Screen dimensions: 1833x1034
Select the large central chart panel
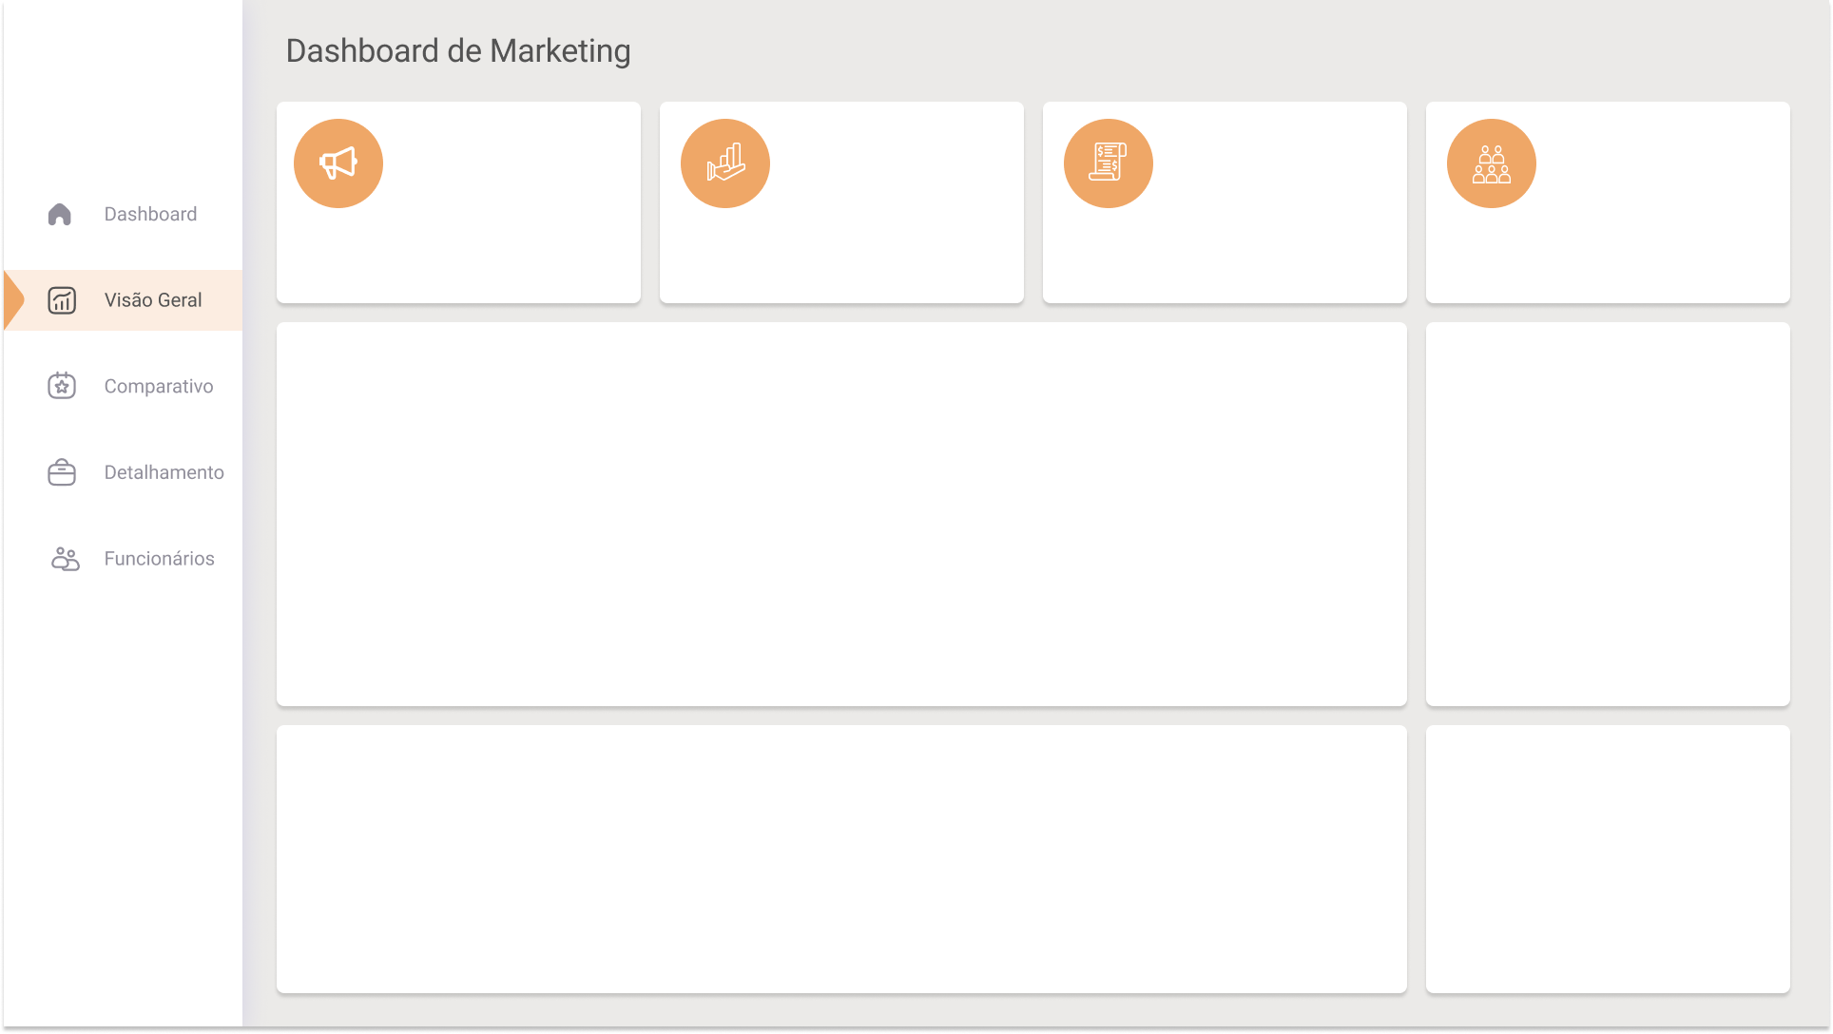(840, 514)
